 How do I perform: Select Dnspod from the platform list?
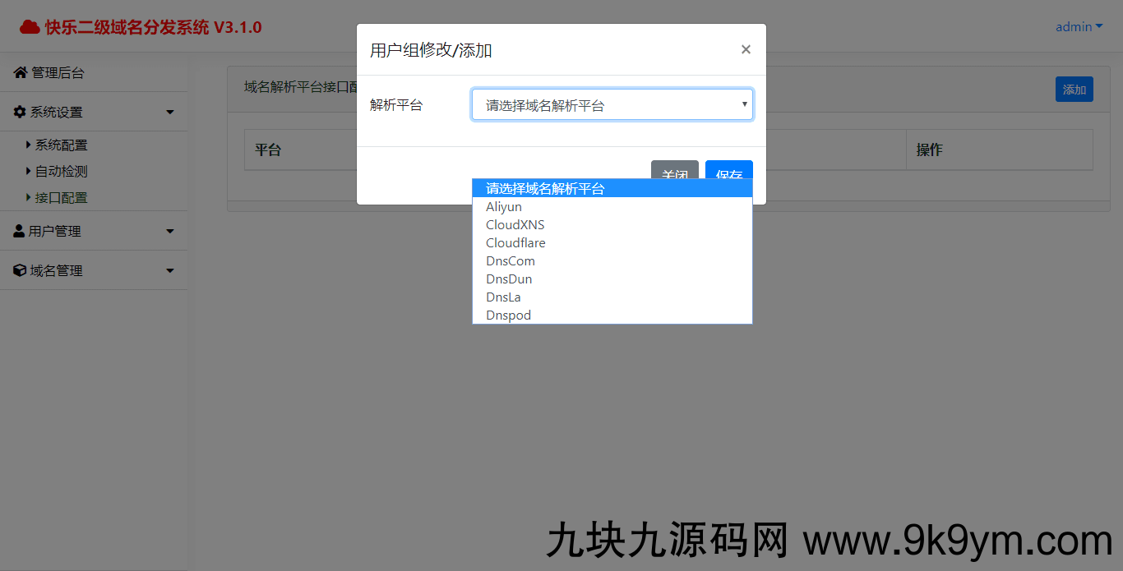(x=508, y=315)
